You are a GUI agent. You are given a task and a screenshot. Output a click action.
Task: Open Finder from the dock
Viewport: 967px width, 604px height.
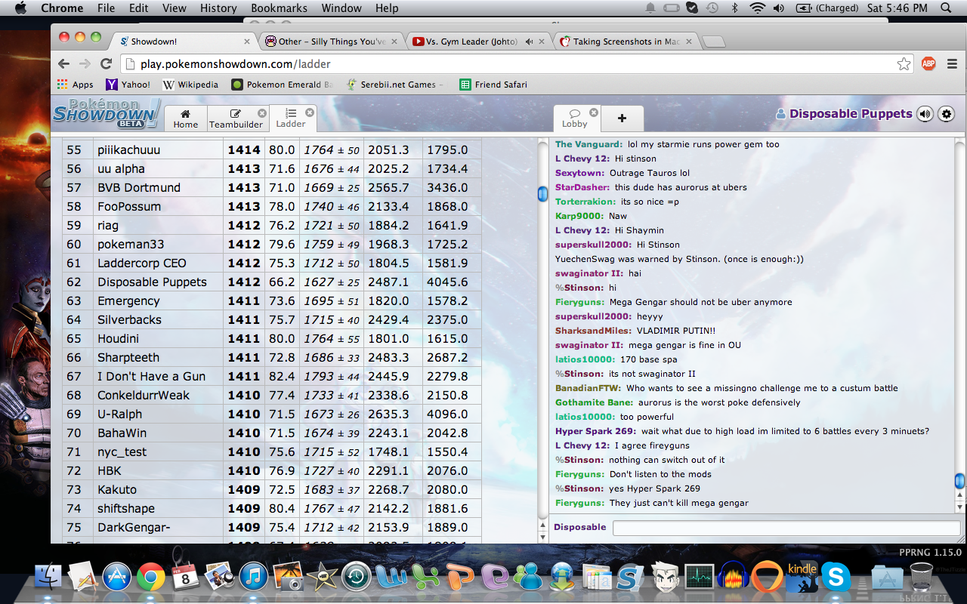click(x=48, y=578)
